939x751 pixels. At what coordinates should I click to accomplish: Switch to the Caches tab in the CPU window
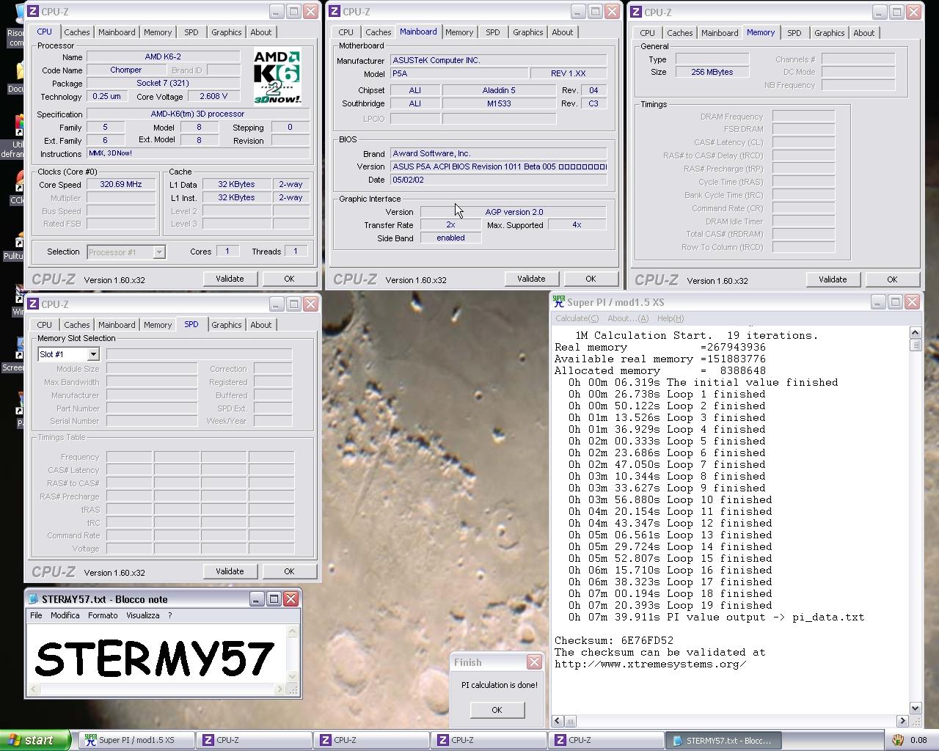[x=76, y=32]
